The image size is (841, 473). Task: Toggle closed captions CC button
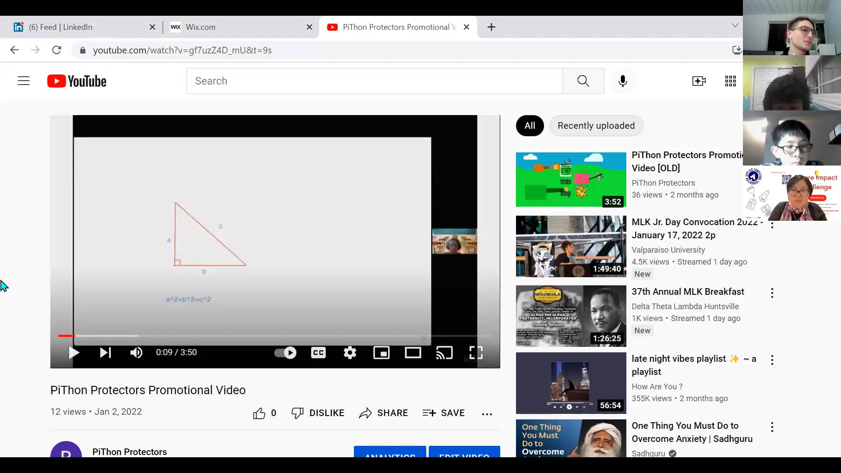[x=318, y=353]
